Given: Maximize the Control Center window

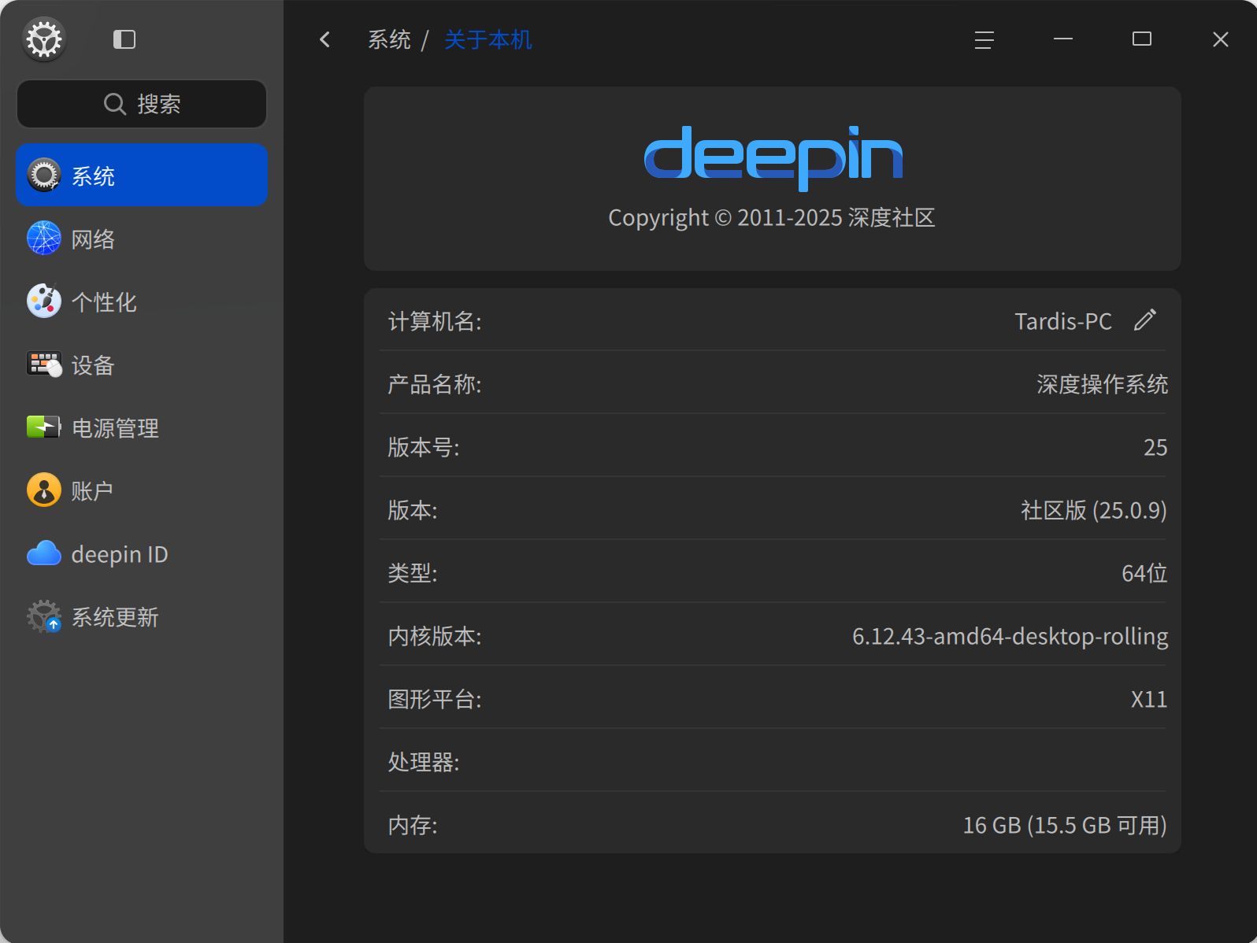Looking at the screenshot, I should [x=1142, y=39].
